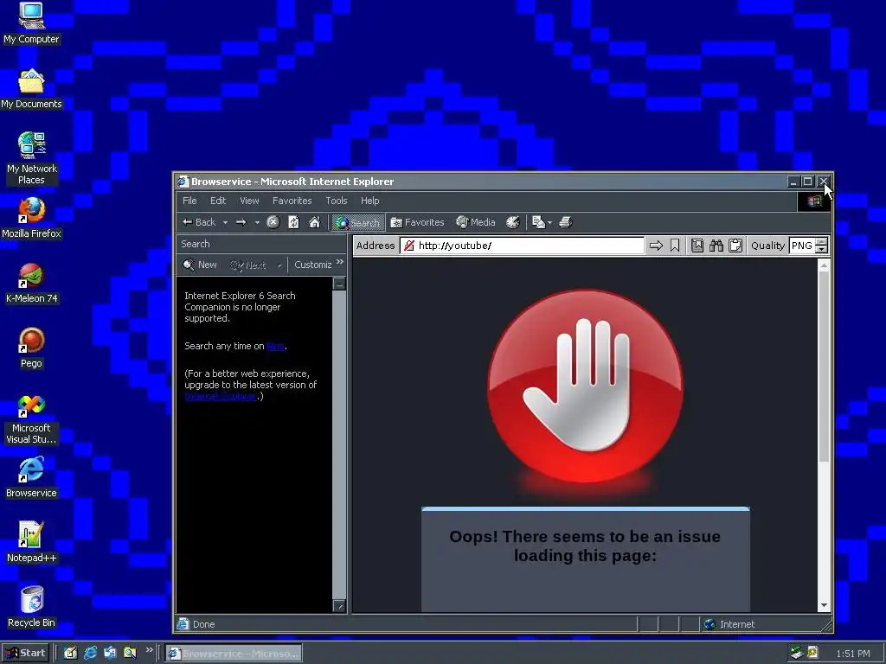This screenshot has width=886, height=664.
Task: Open the Back history dropdown arrow
Action: click(x=225, y=222)
